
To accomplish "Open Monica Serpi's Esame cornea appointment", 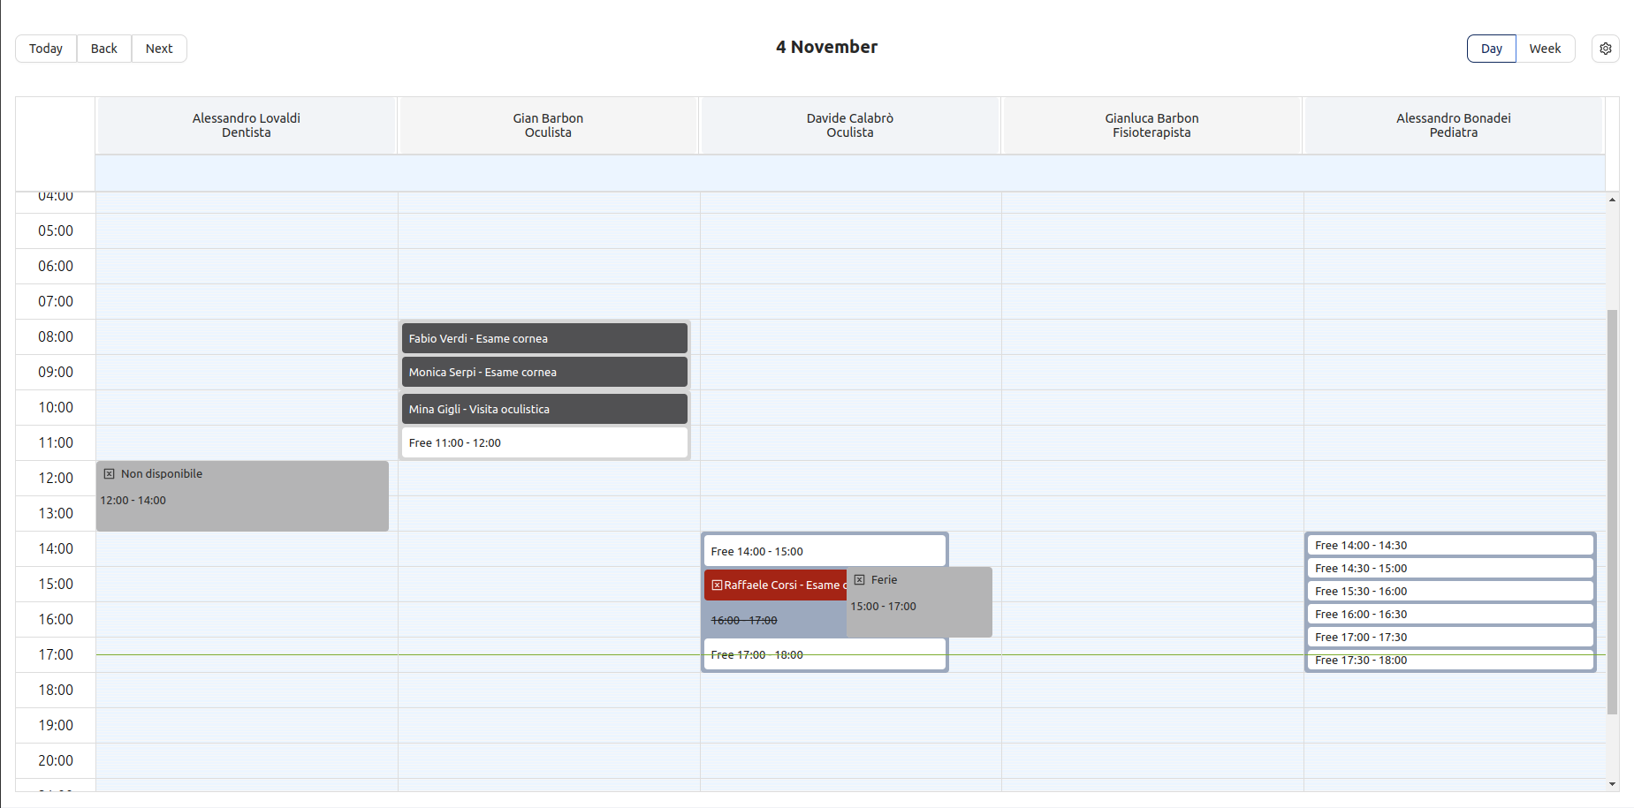I will pyautogui.click(x=543, y=372).
